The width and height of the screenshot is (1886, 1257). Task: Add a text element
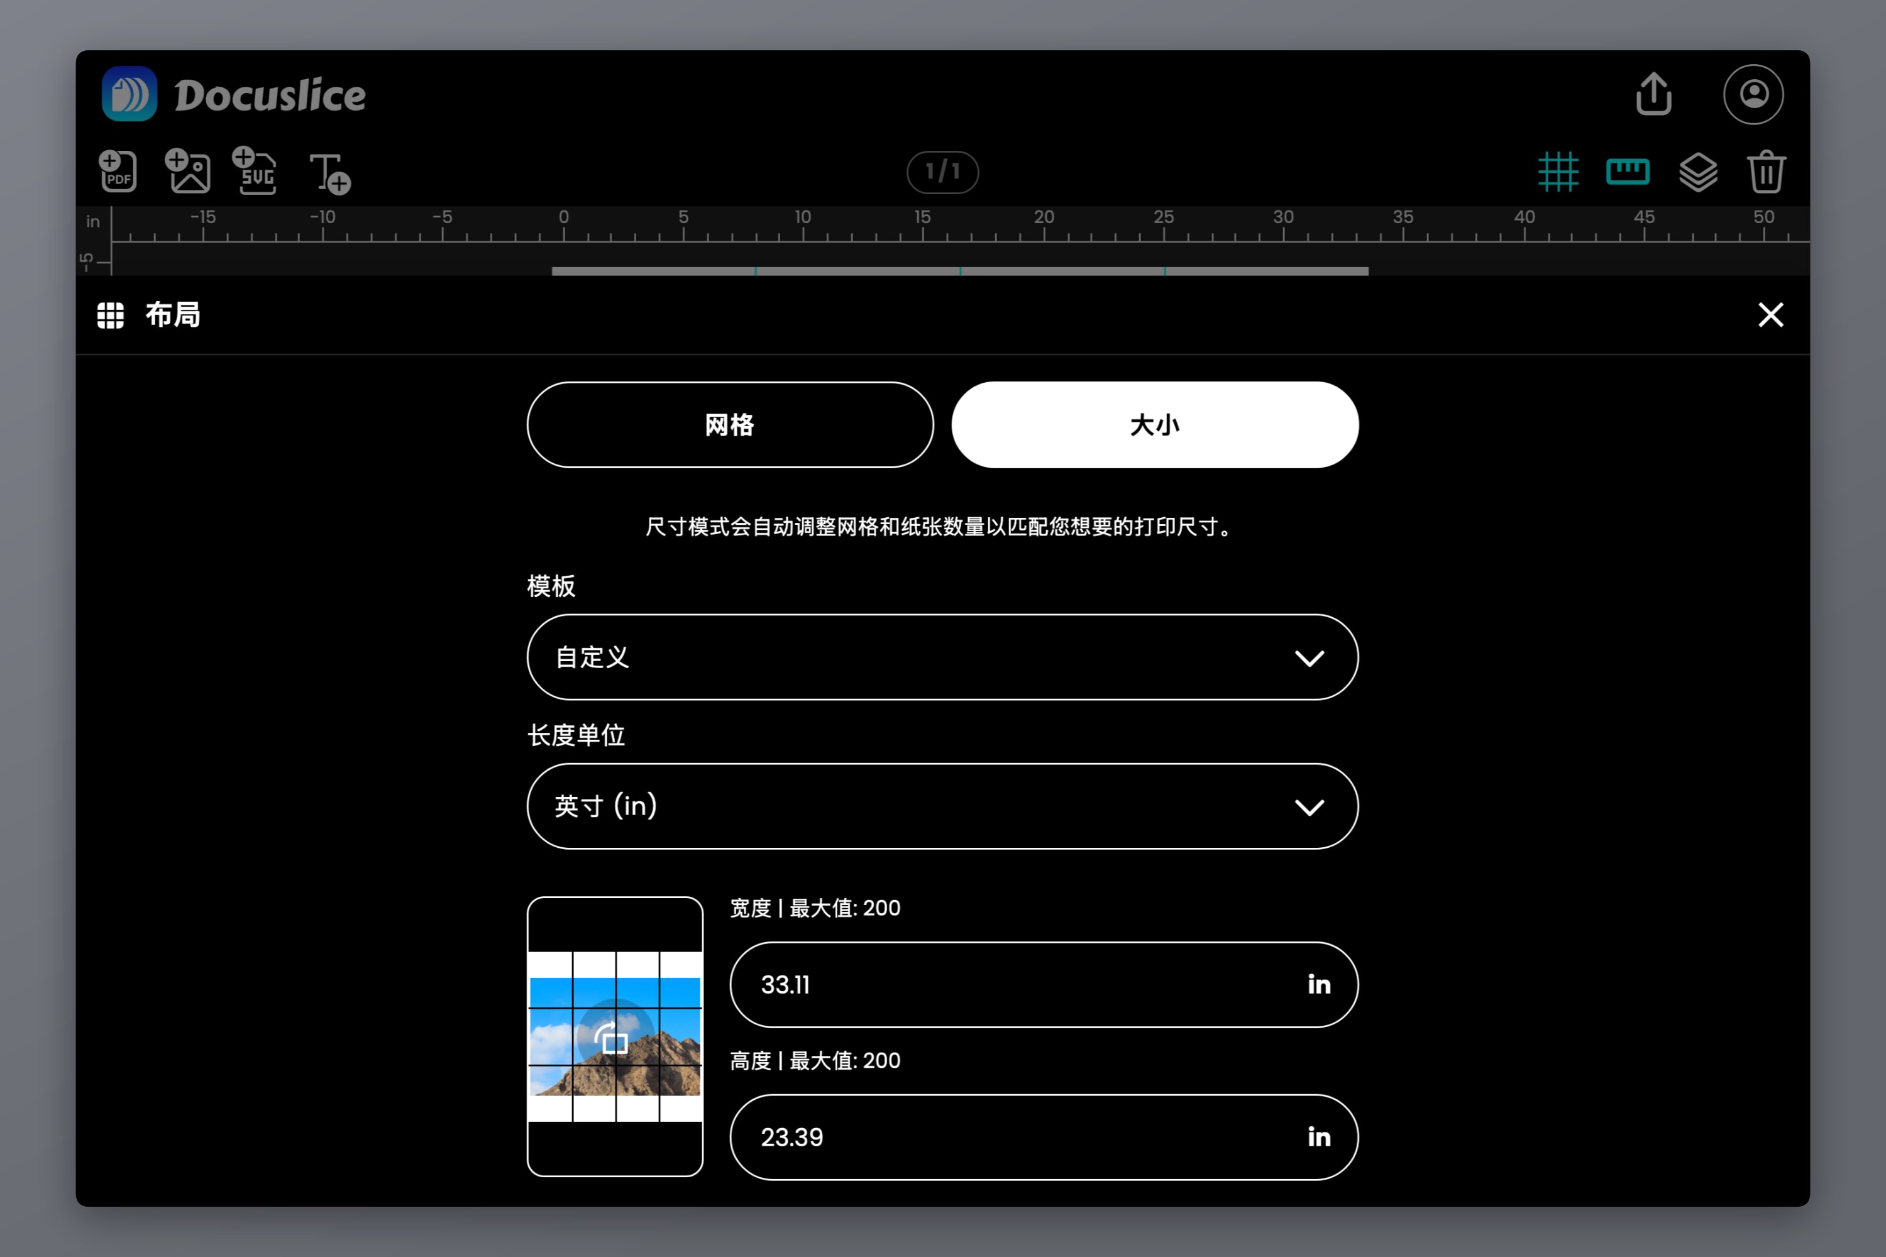(x=329, y=173)
